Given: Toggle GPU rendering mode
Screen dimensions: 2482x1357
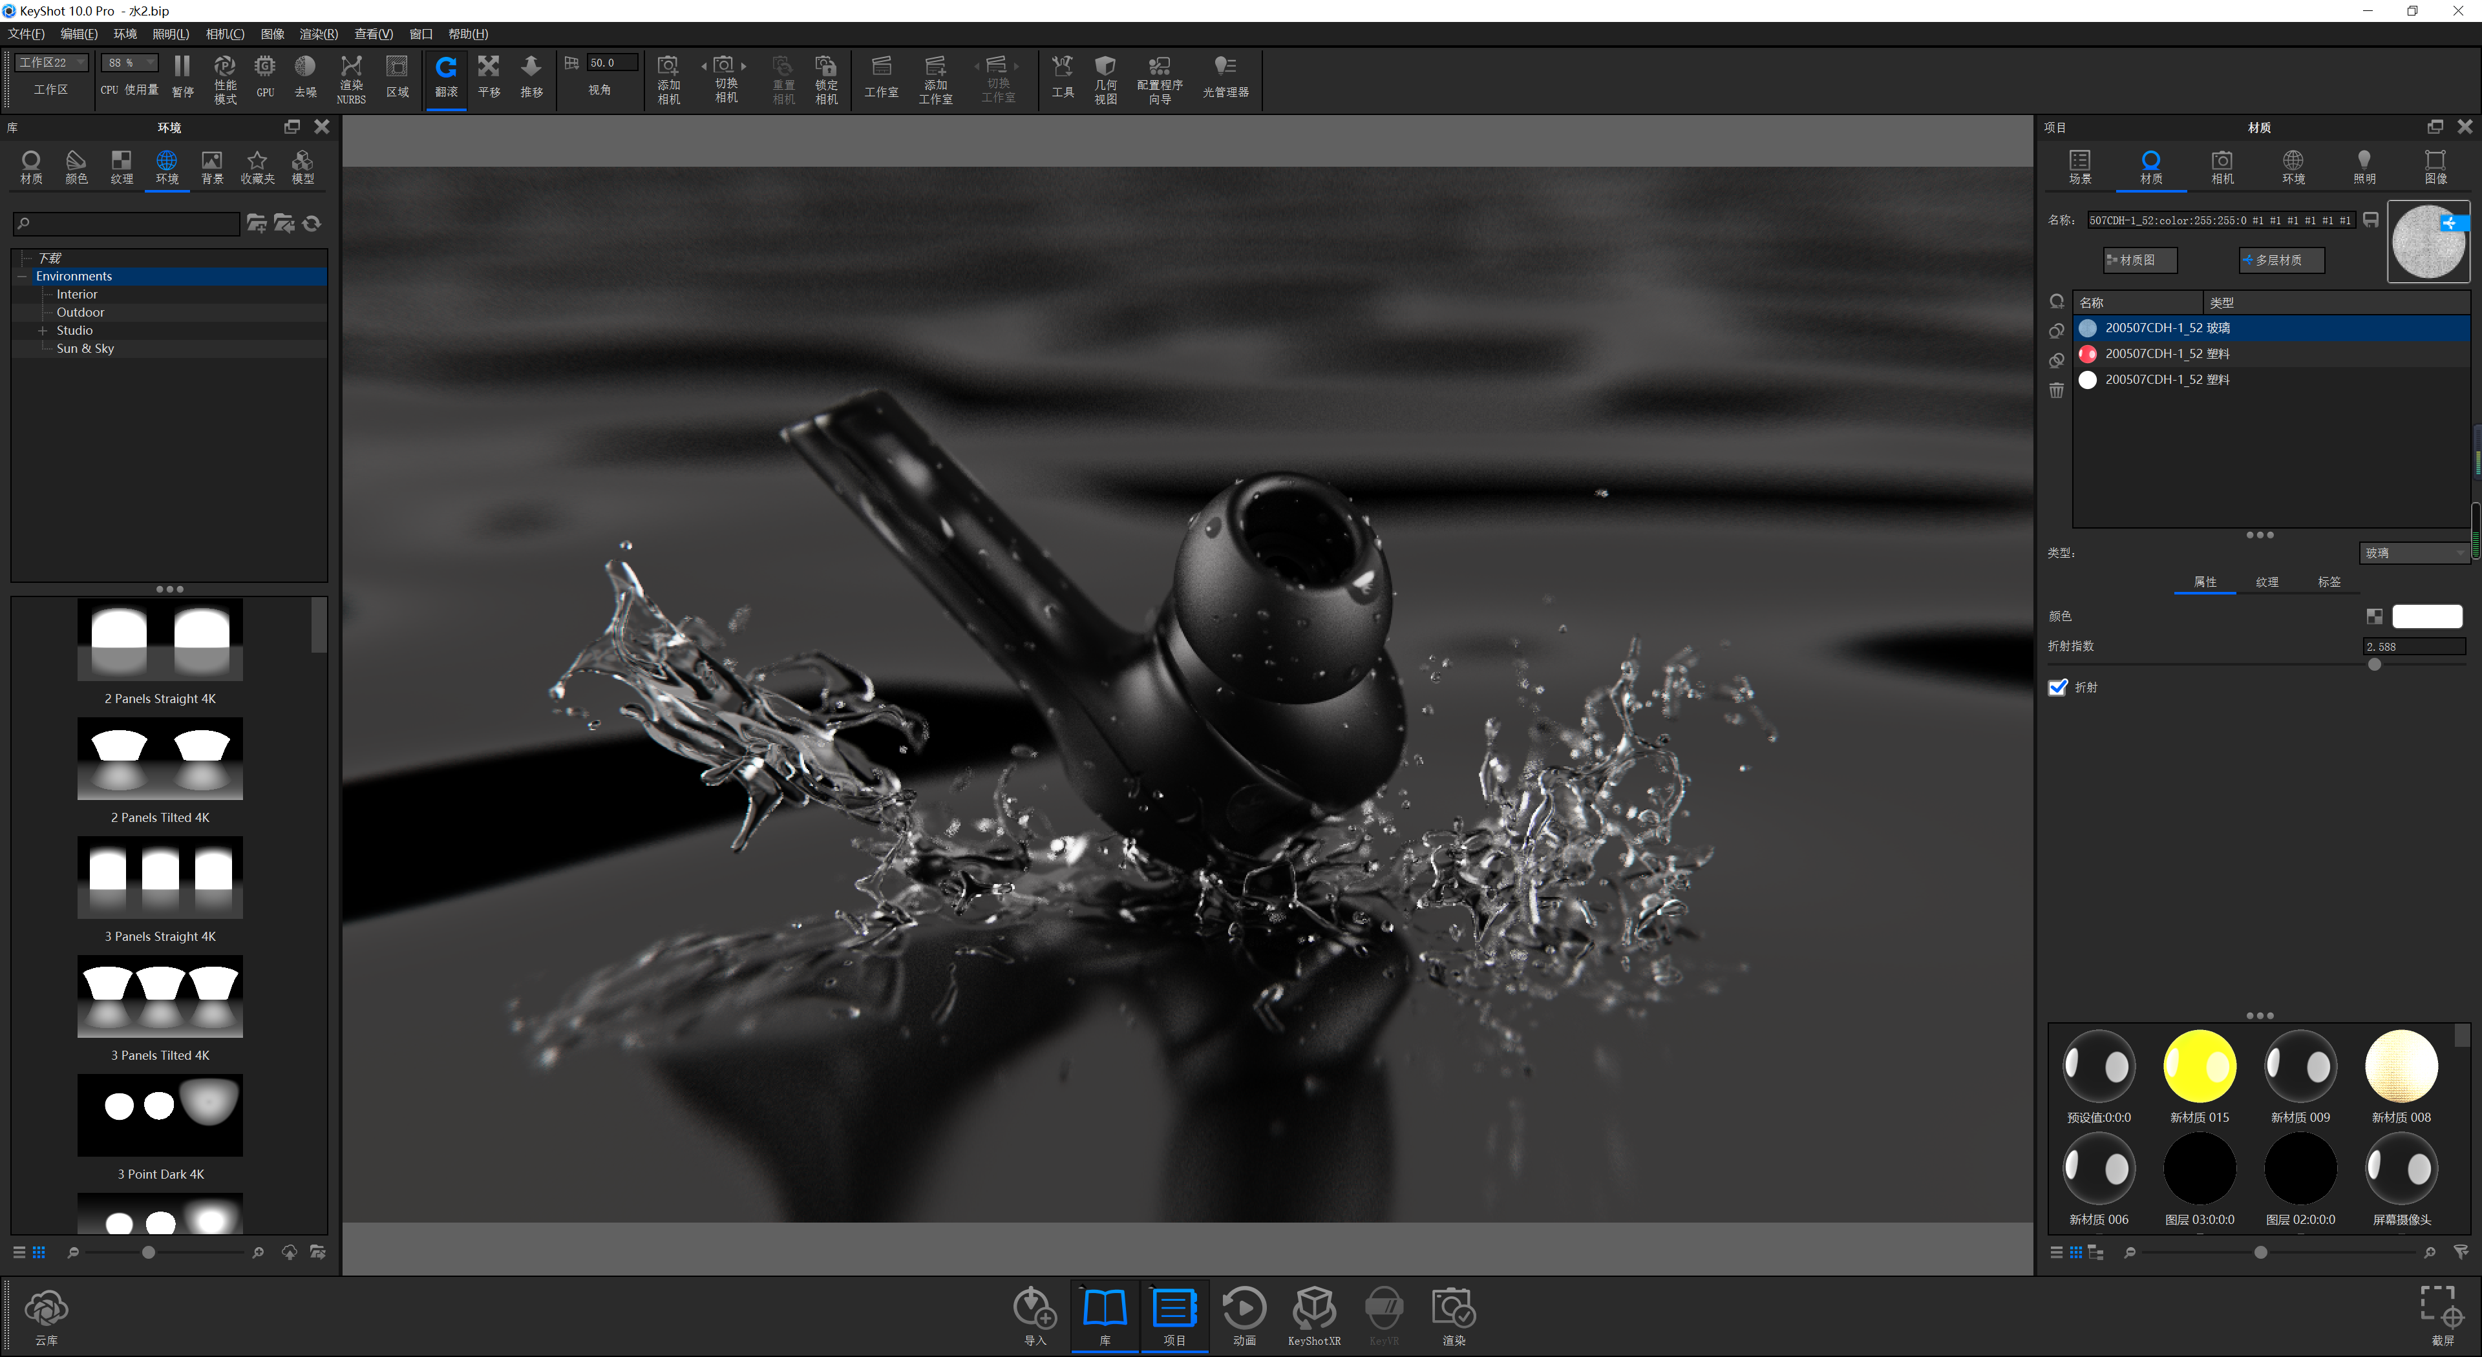Looking at the screenshot, I should coord(265,76).
